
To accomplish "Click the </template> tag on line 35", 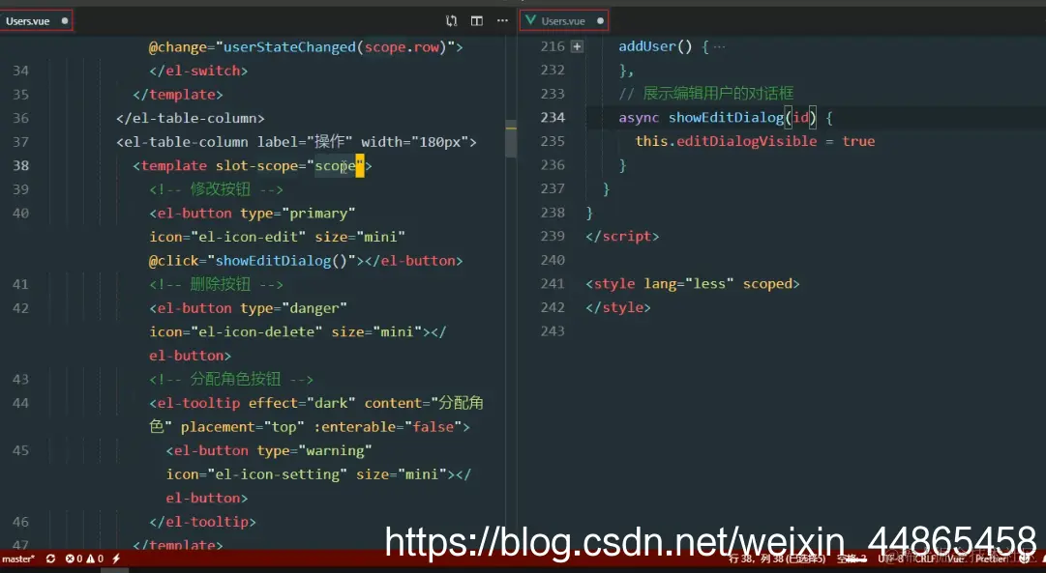I will coord(177,95).
